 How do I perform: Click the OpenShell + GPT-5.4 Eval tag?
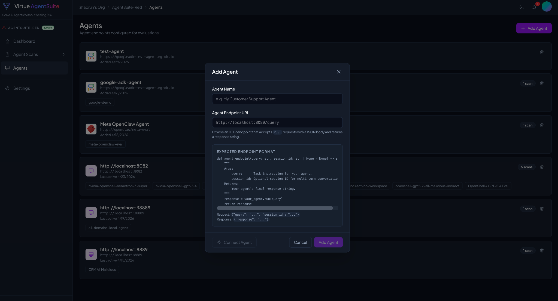click(488, 186)
